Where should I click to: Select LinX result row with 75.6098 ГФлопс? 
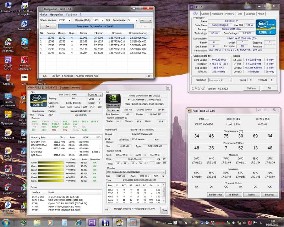tap(94, 38)
